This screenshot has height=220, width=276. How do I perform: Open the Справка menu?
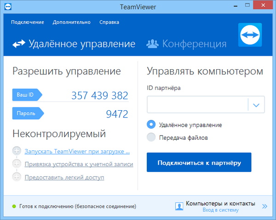[x=109, y=22]
